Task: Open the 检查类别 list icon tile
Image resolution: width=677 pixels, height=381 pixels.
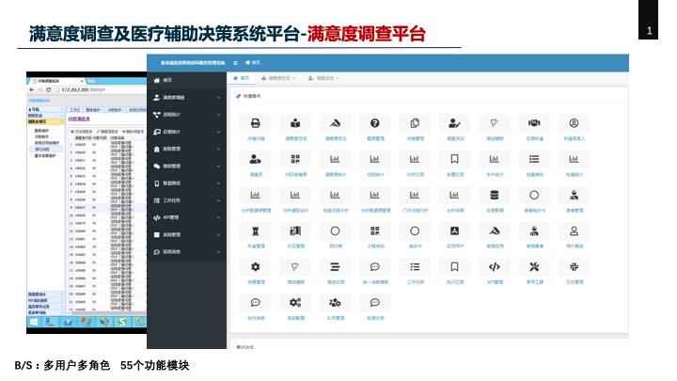Action: 534,159
